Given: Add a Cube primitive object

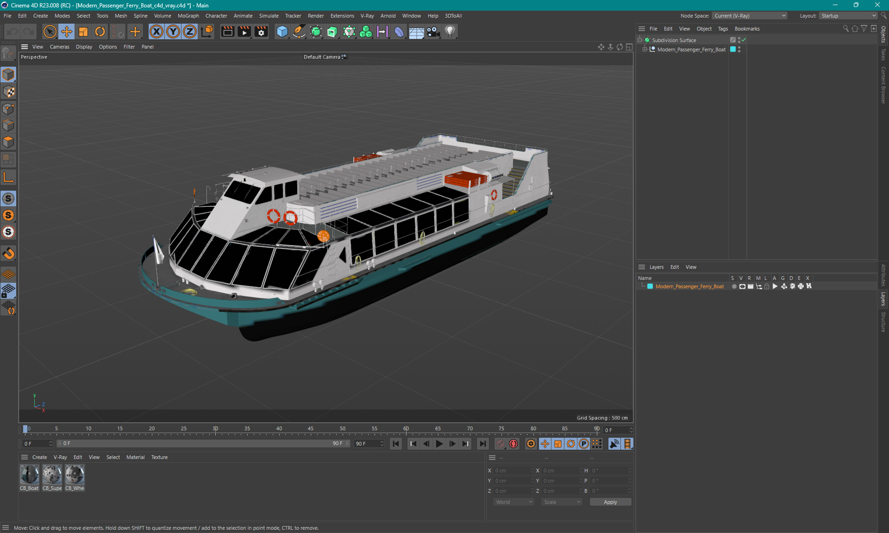Looking at the screenshot, I should click(282, 31).
